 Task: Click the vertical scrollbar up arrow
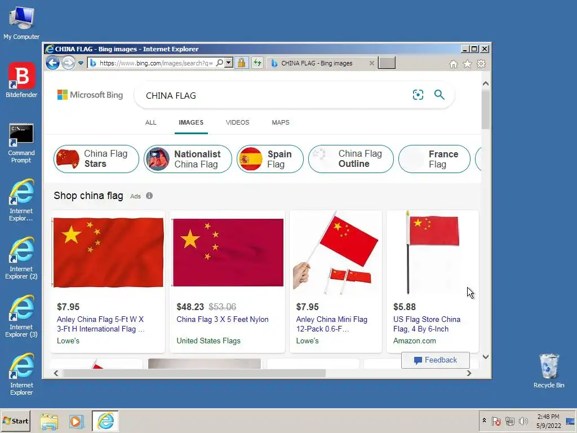click(x=486, y=84)
